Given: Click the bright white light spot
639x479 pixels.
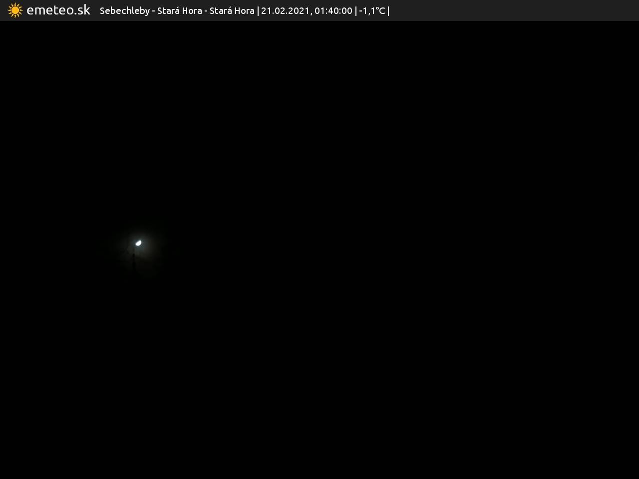Looking at the screenshot, I should [x=138, y=243].
